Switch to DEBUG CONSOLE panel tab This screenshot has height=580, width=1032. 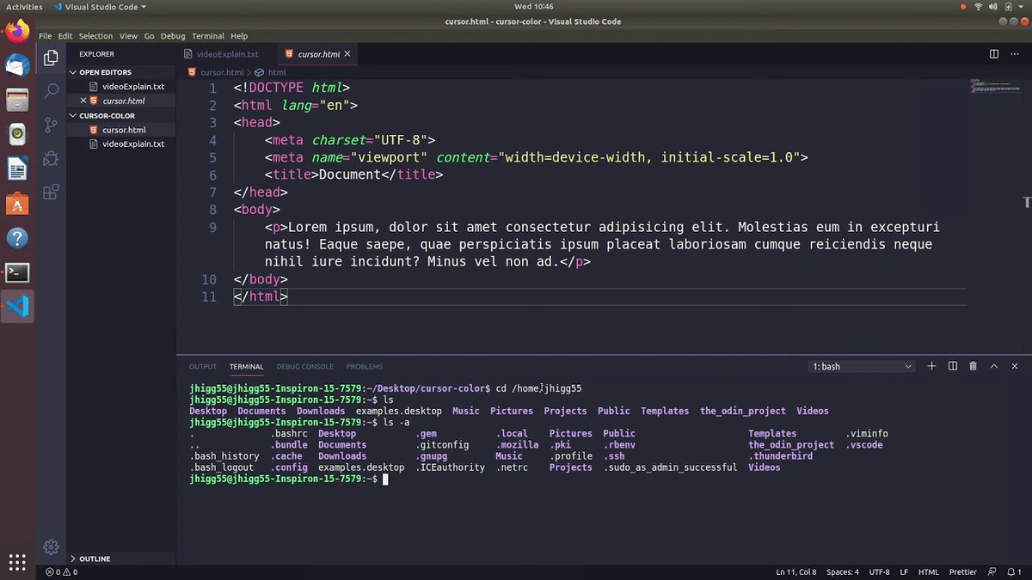pos(304,367)
